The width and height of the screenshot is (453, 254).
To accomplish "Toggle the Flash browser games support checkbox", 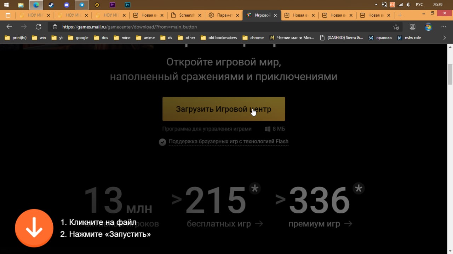I will coord(162,142).
